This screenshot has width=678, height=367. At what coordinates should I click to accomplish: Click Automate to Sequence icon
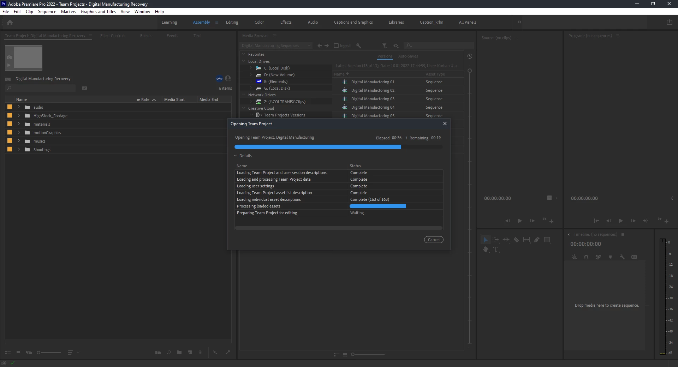coord(158,352)
